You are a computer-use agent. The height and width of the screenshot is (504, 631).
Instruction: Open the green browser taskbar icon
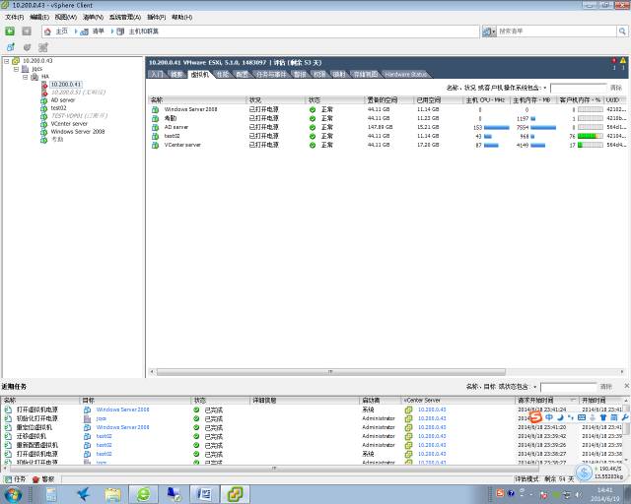pyautogui.click(x=143, y=494)
